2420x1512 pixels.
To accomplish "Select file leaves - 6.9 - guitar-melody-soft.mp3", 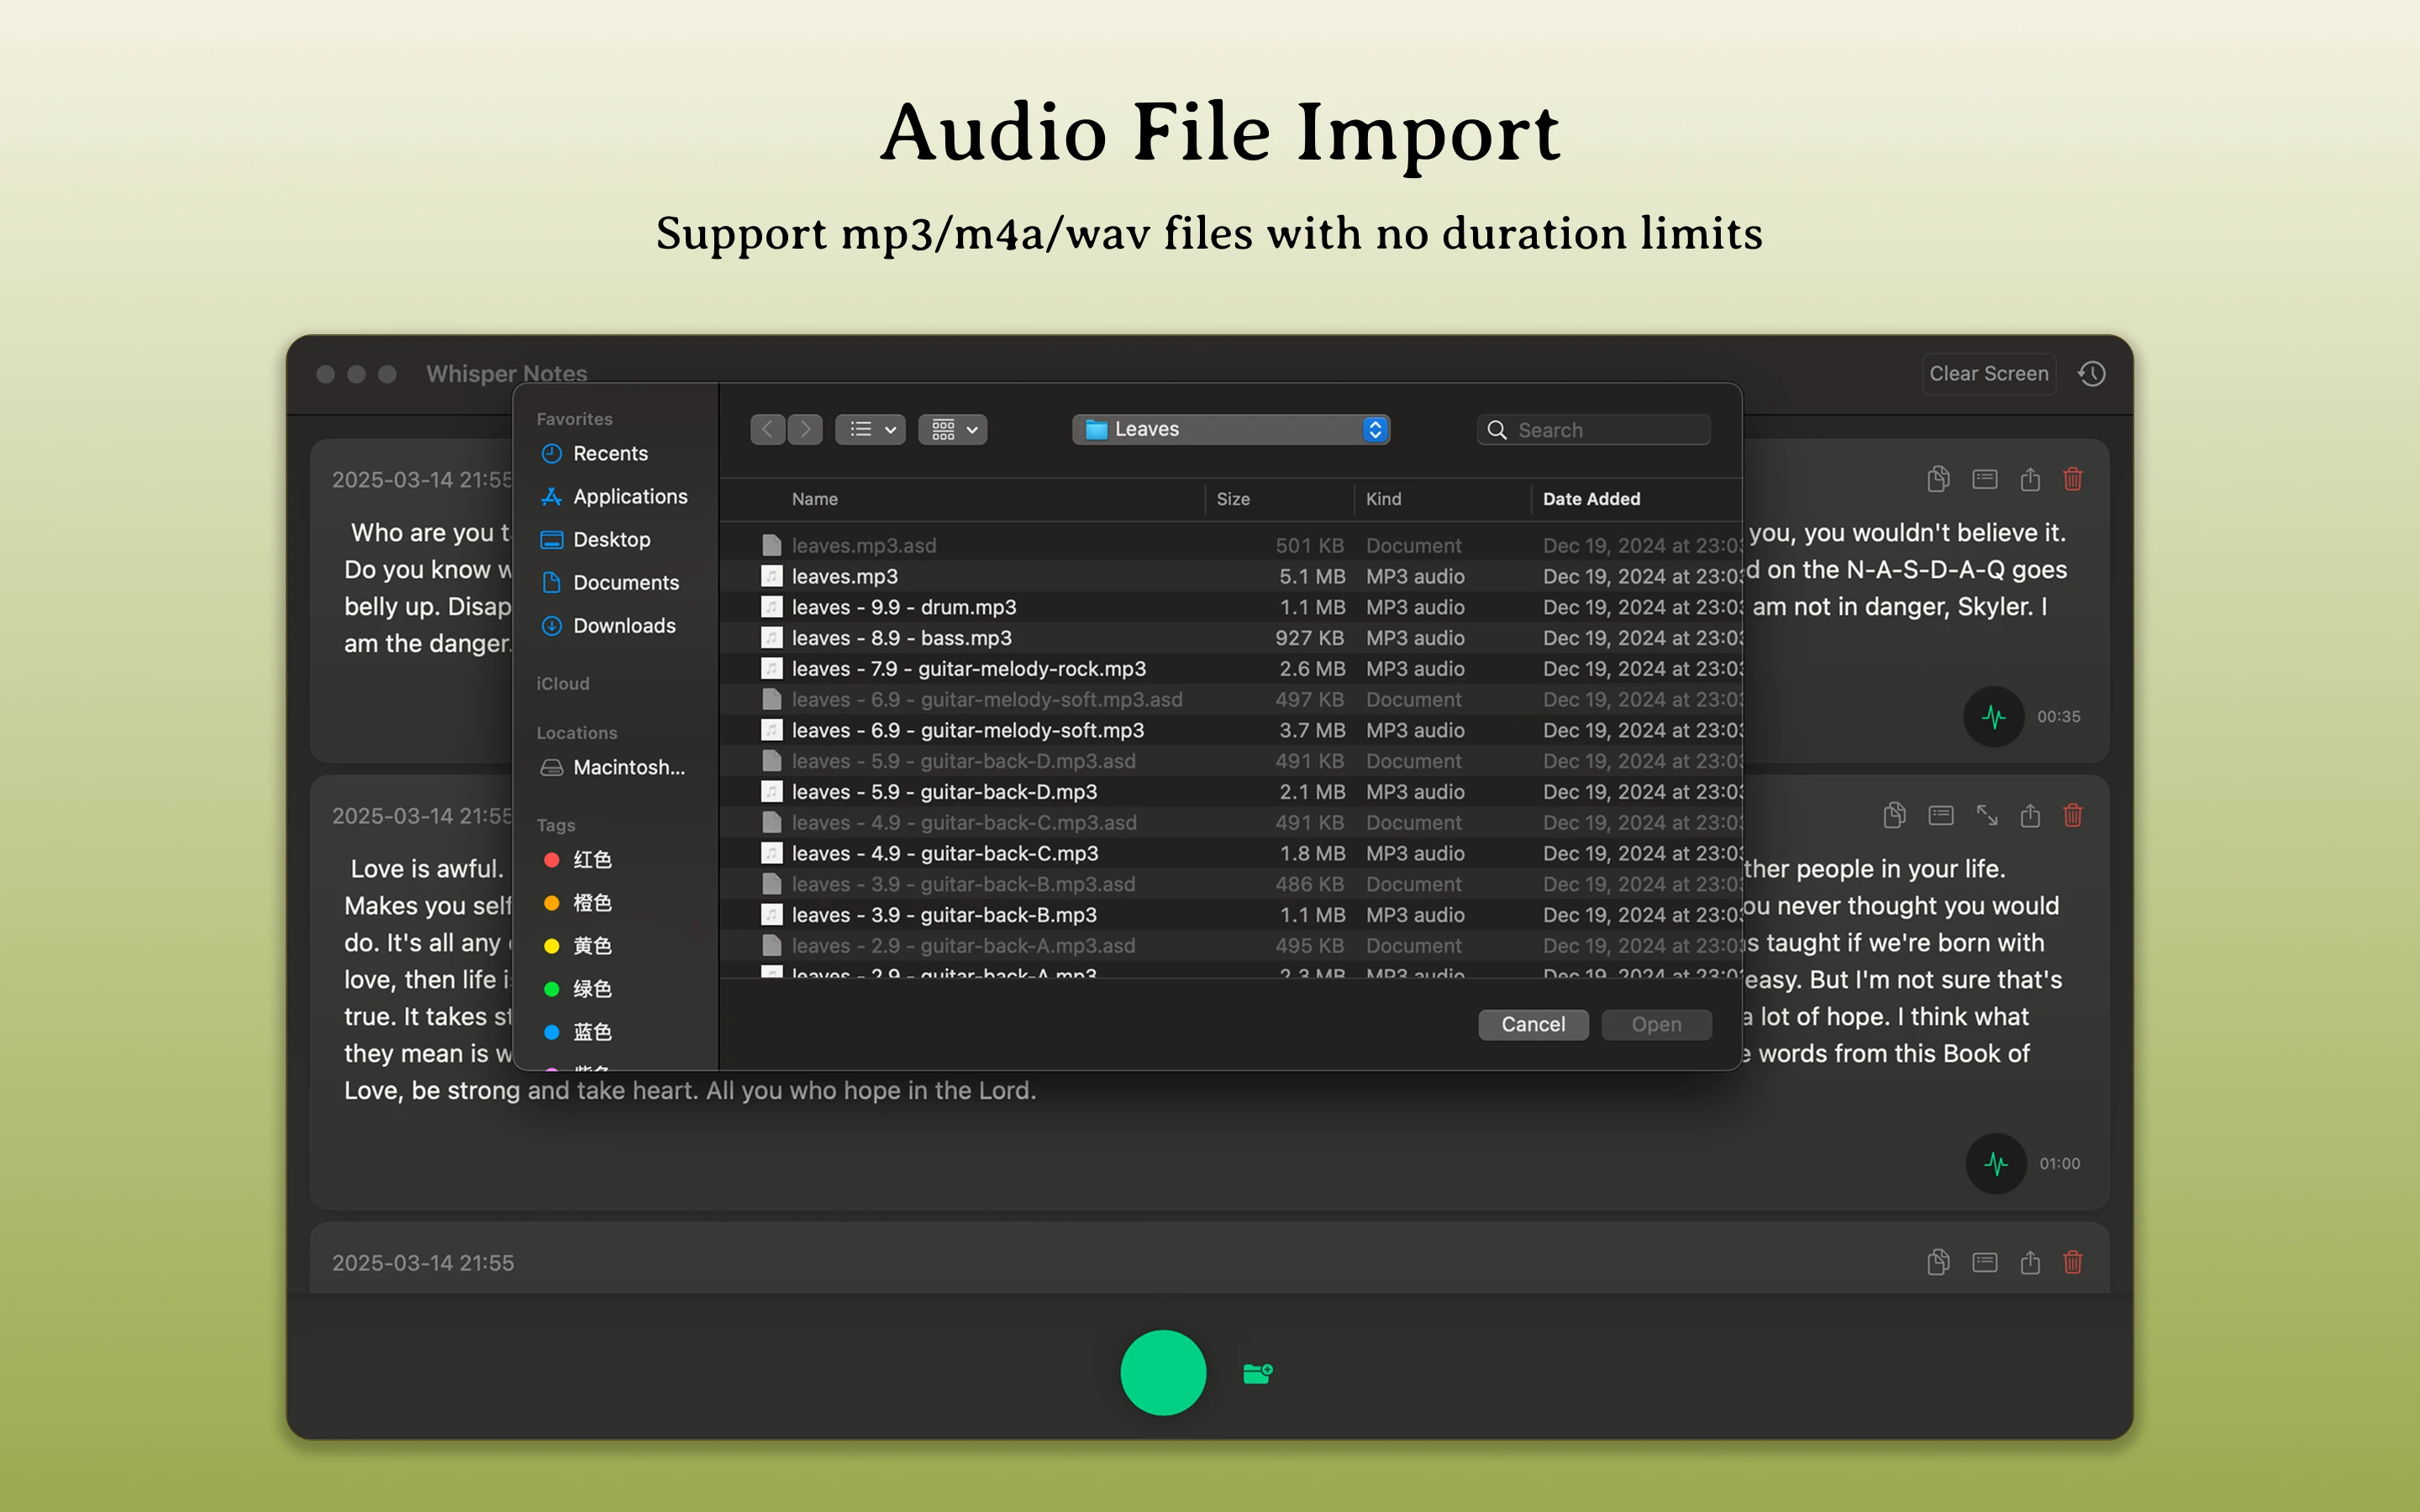I will click(1231, 731).
